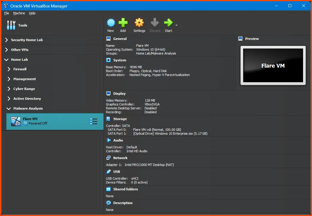Open the Display section heading link
The image size is (312, 216).
(x=119, y=94)
